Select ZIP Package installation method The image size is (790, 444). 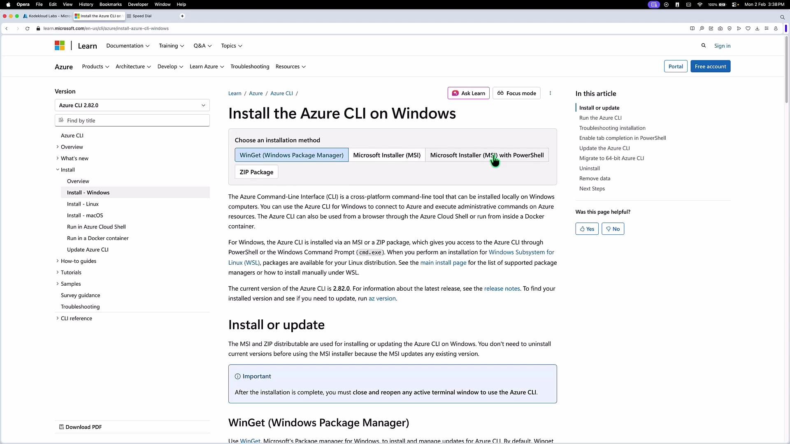pos(256,172)
